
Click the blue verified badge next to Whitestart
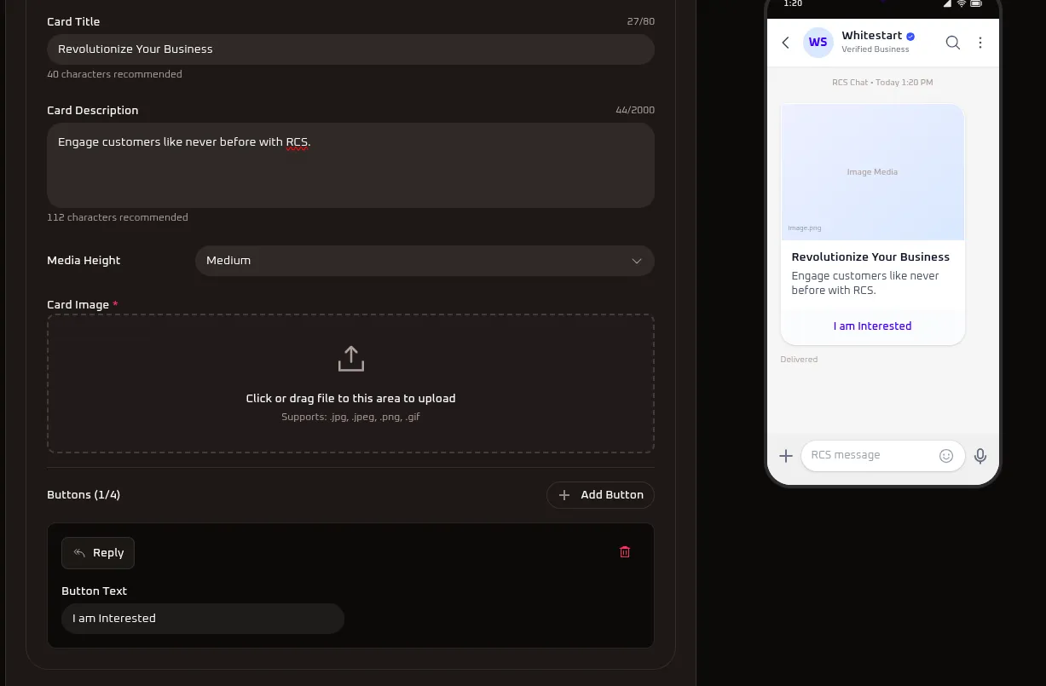[910, 36]
